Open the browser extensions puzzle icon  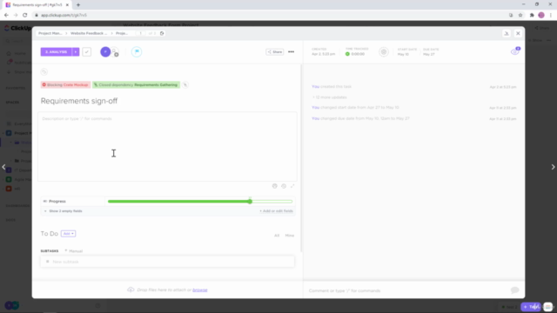click(x=532, y=16)
